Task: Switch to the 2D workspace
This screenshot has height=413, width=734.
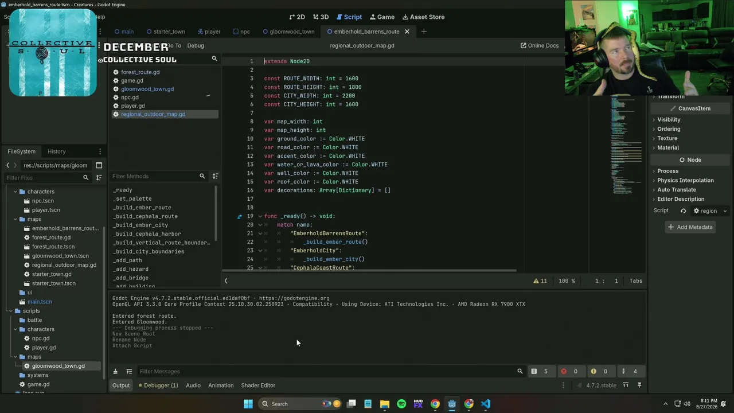Action: pyautogui.click(x=297, y=17)
